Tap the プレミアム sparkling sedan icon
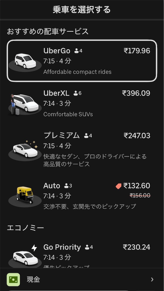The width and height of the screenshot is (164, 291). 25,150
